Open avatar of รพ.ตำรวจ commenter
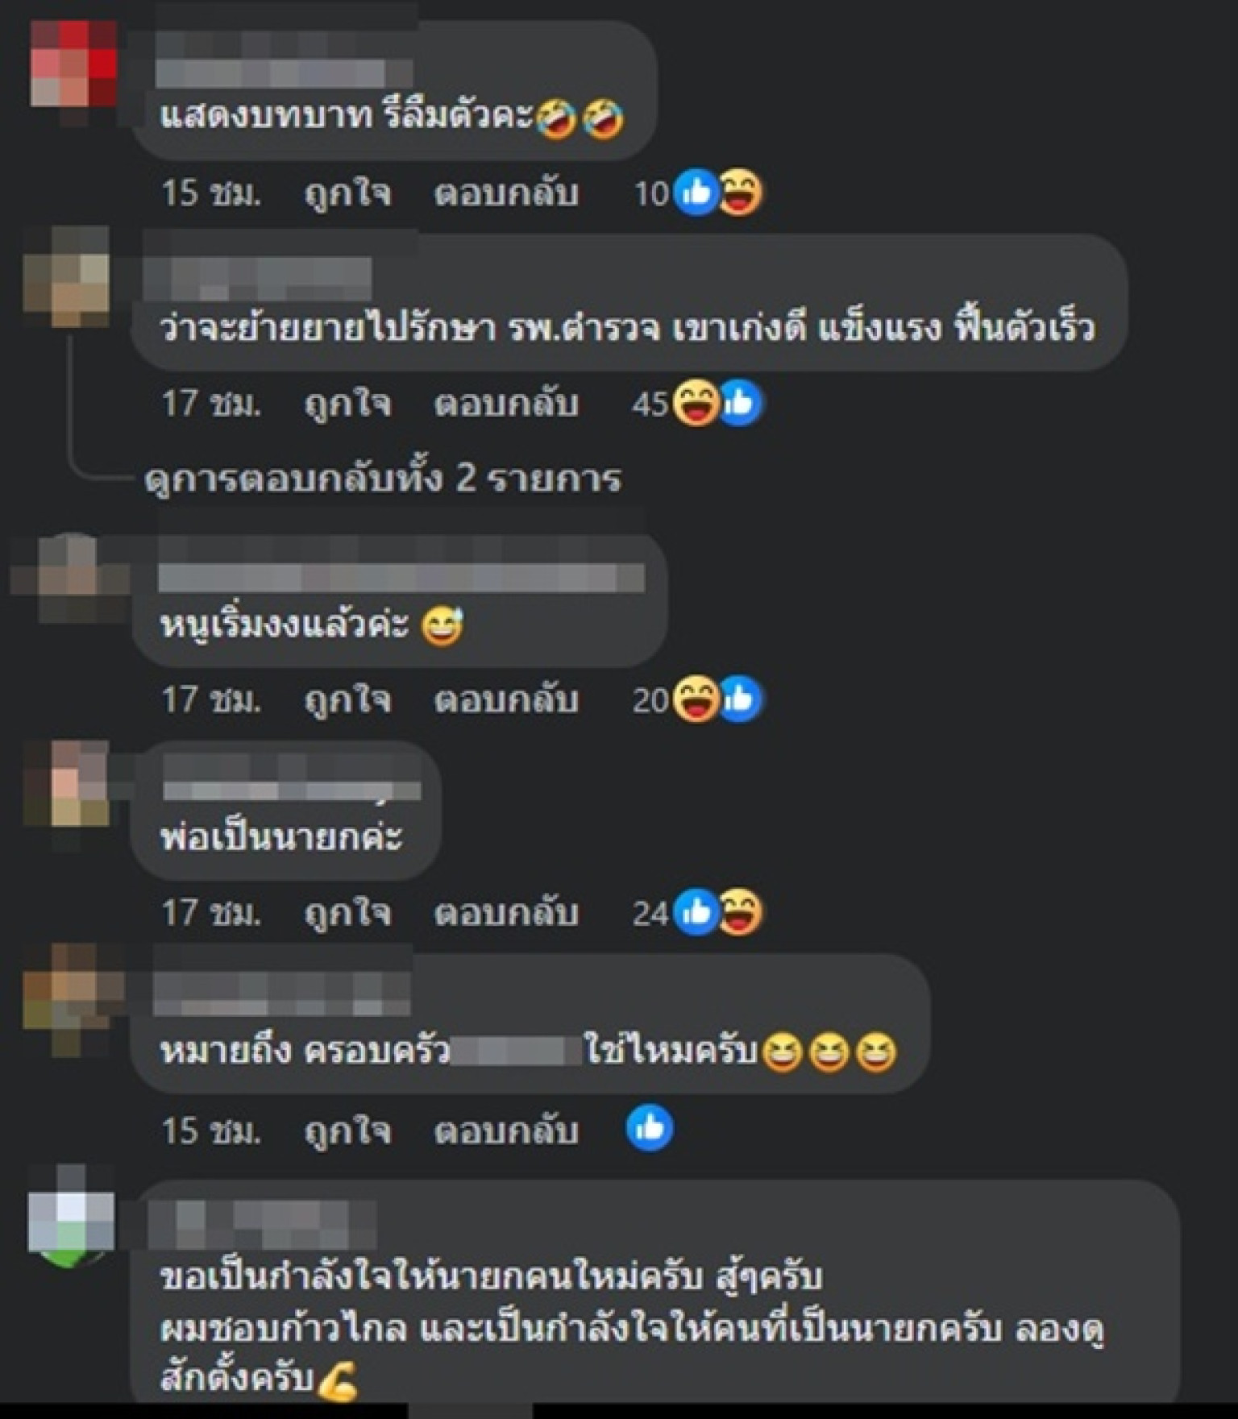 pos(66,277)
